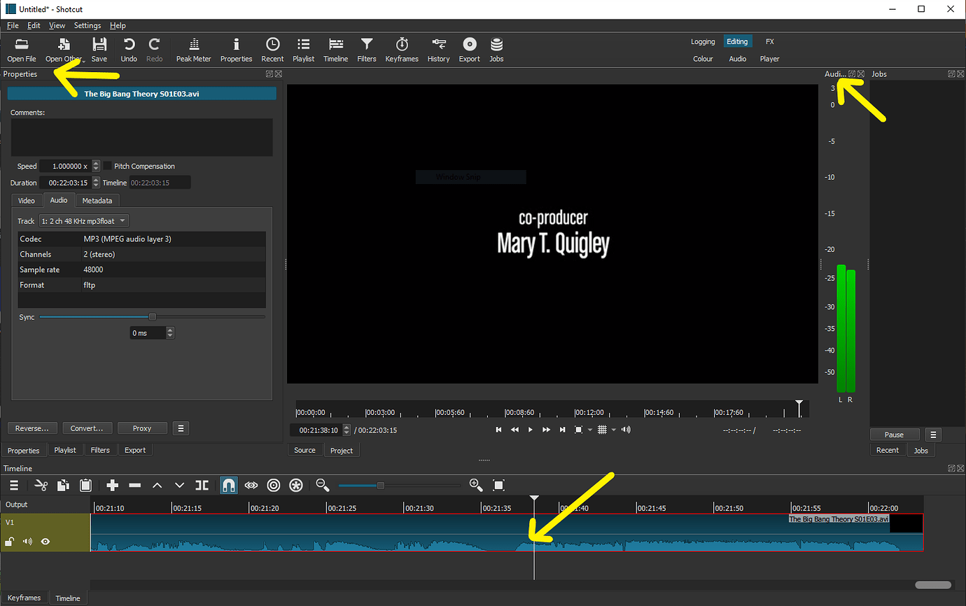Zoom the timeline in with the magnifier icon
966x606 pixels.
pyautogui.click(x=475, y=485)
